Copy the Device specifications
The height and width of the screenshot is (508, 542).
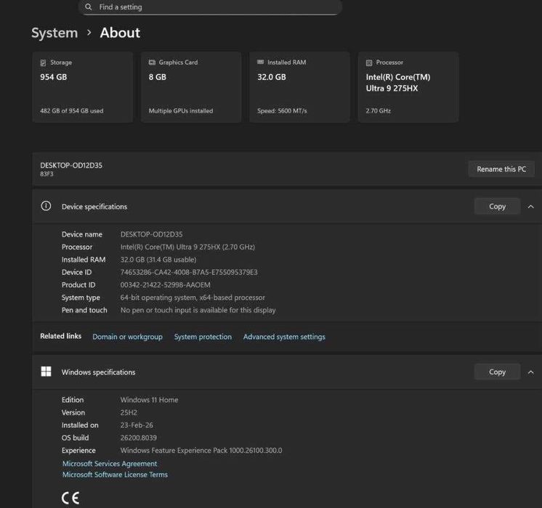tap(498, 207)
